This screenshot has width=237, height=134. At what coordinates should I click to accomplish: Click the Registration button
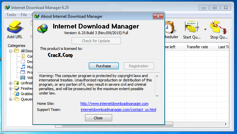pos(139,66)
